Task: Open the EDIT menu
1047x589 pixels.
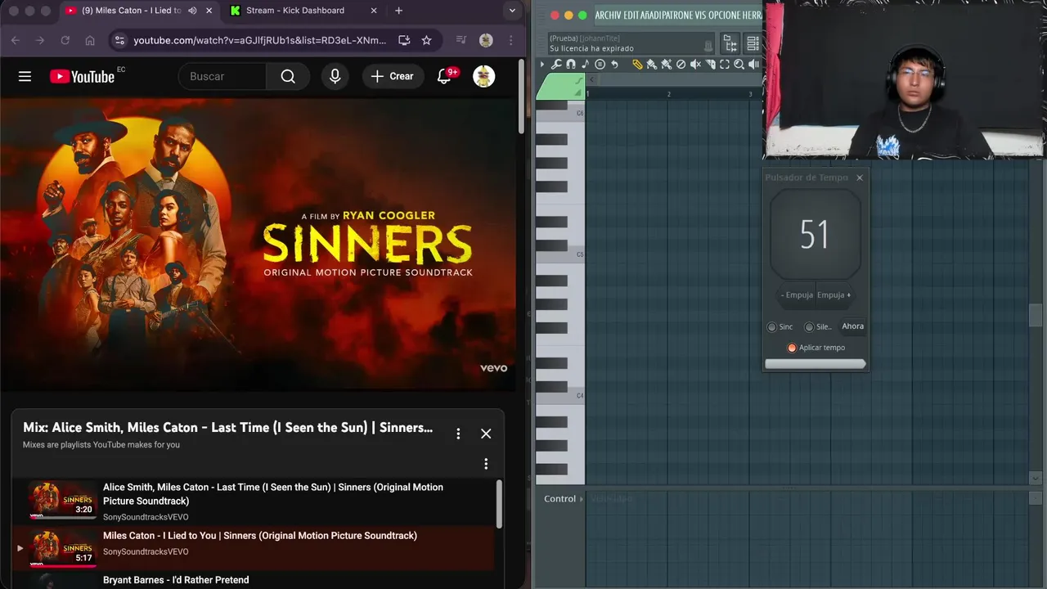Action: tap(631, 16)
